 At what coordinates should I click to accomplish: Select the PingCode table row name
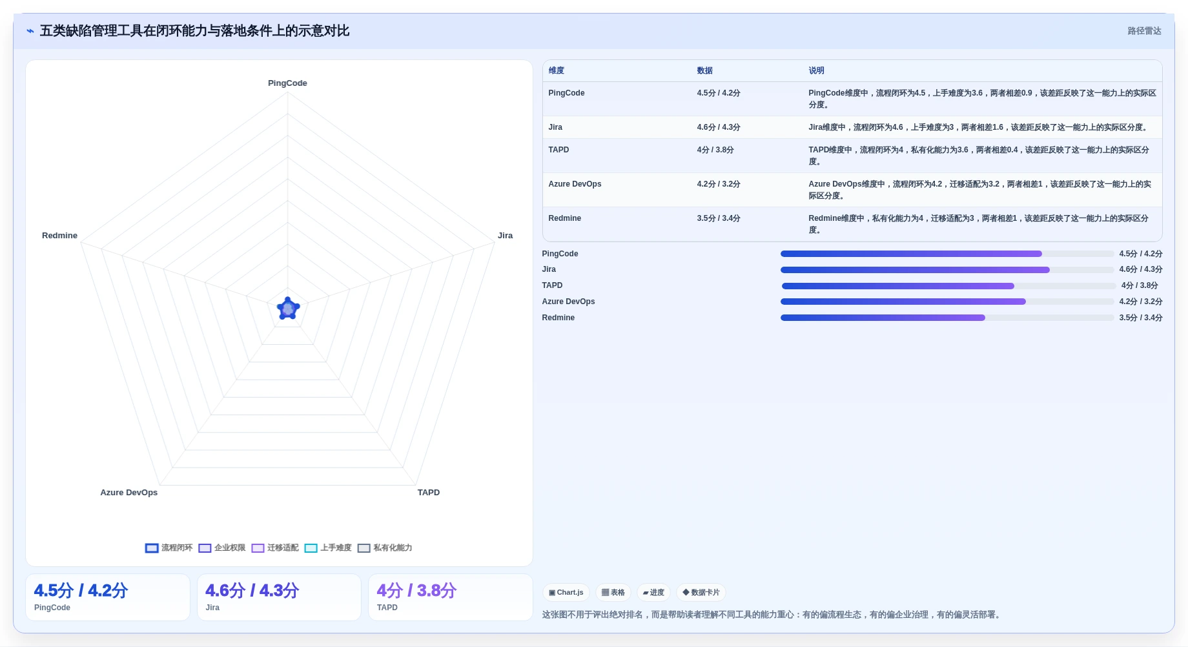point(566,93)
